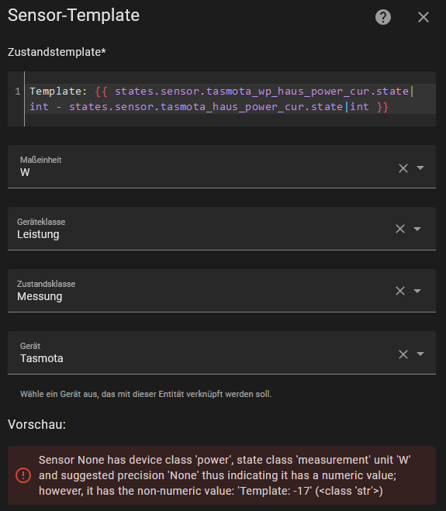
Task: Close the Sensor-Template dialog
Action: (x=424, y=17)
